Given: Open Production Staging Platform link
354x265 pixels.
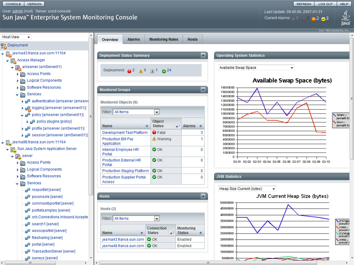Looking at the screenshot, I should click(125, 171).
